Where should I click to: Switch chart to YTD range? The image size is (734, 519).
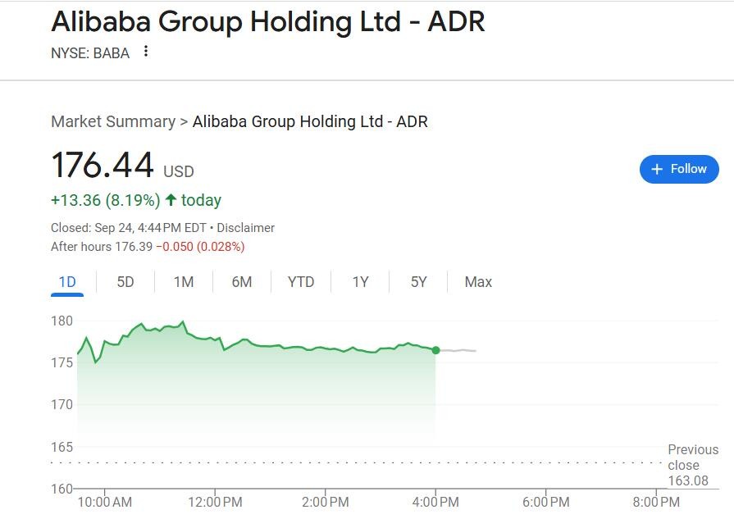[x=301, y=282]
